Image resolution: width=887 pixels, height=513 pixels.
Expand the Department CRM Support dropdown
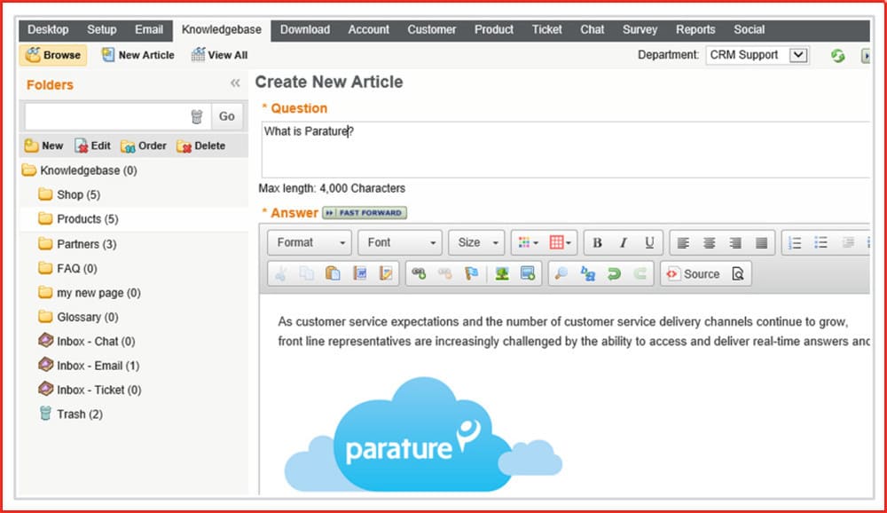pyautogui.click(x=797, y=55)
